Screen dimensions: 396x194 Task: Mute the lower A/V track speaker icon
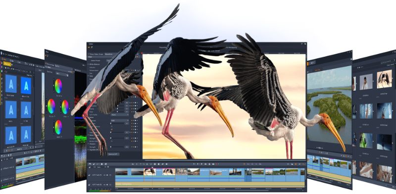[107, 185]
